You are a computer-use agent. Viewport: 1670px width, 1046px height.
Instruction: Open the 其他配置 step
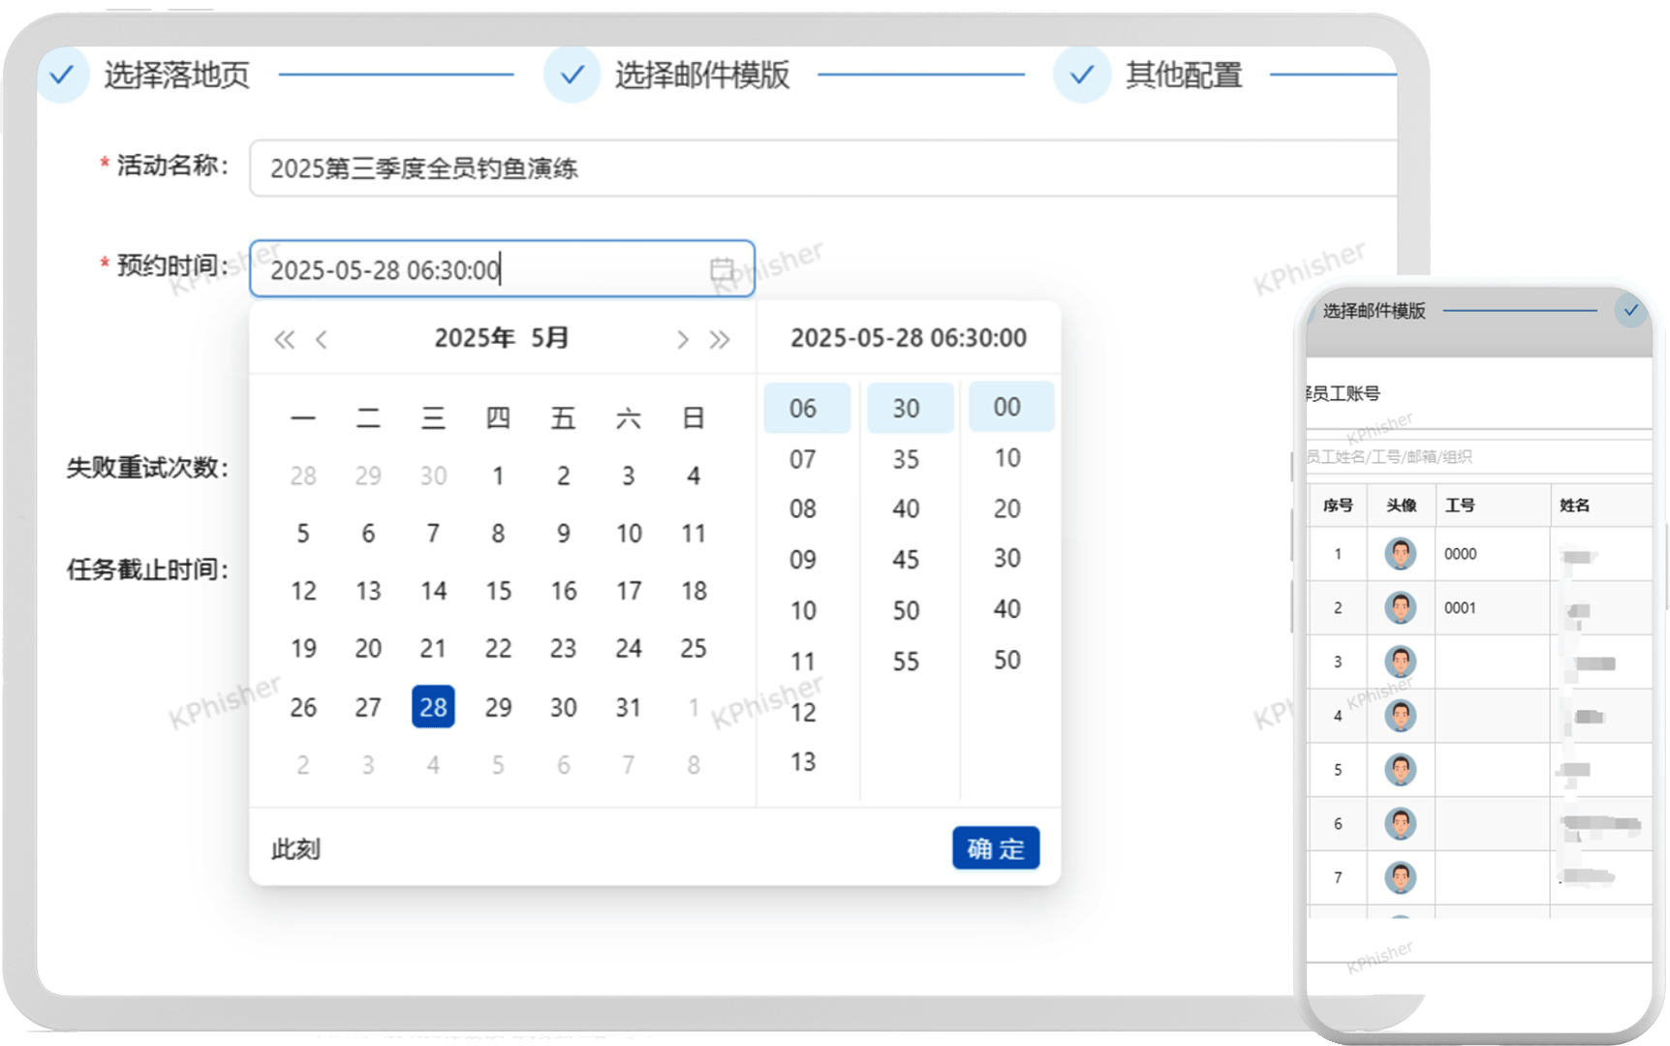click(x=1183, y=75)
